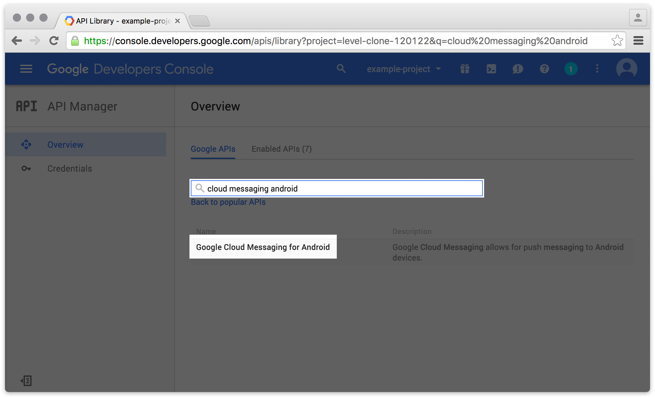
Task: Open Google Cloud Messaging for Android
Action: (x=263, y=247)
